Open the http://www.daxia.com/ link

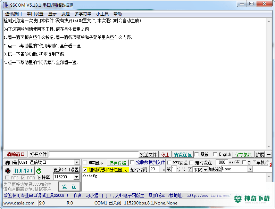[x=209, y=196]
